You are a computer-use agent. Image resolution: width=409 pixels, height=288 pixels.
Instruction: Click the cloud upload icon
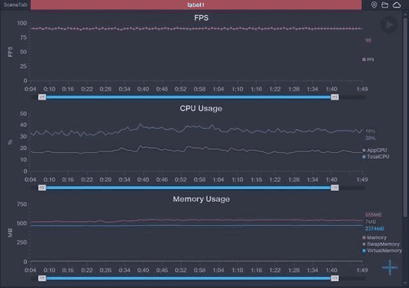396,5
